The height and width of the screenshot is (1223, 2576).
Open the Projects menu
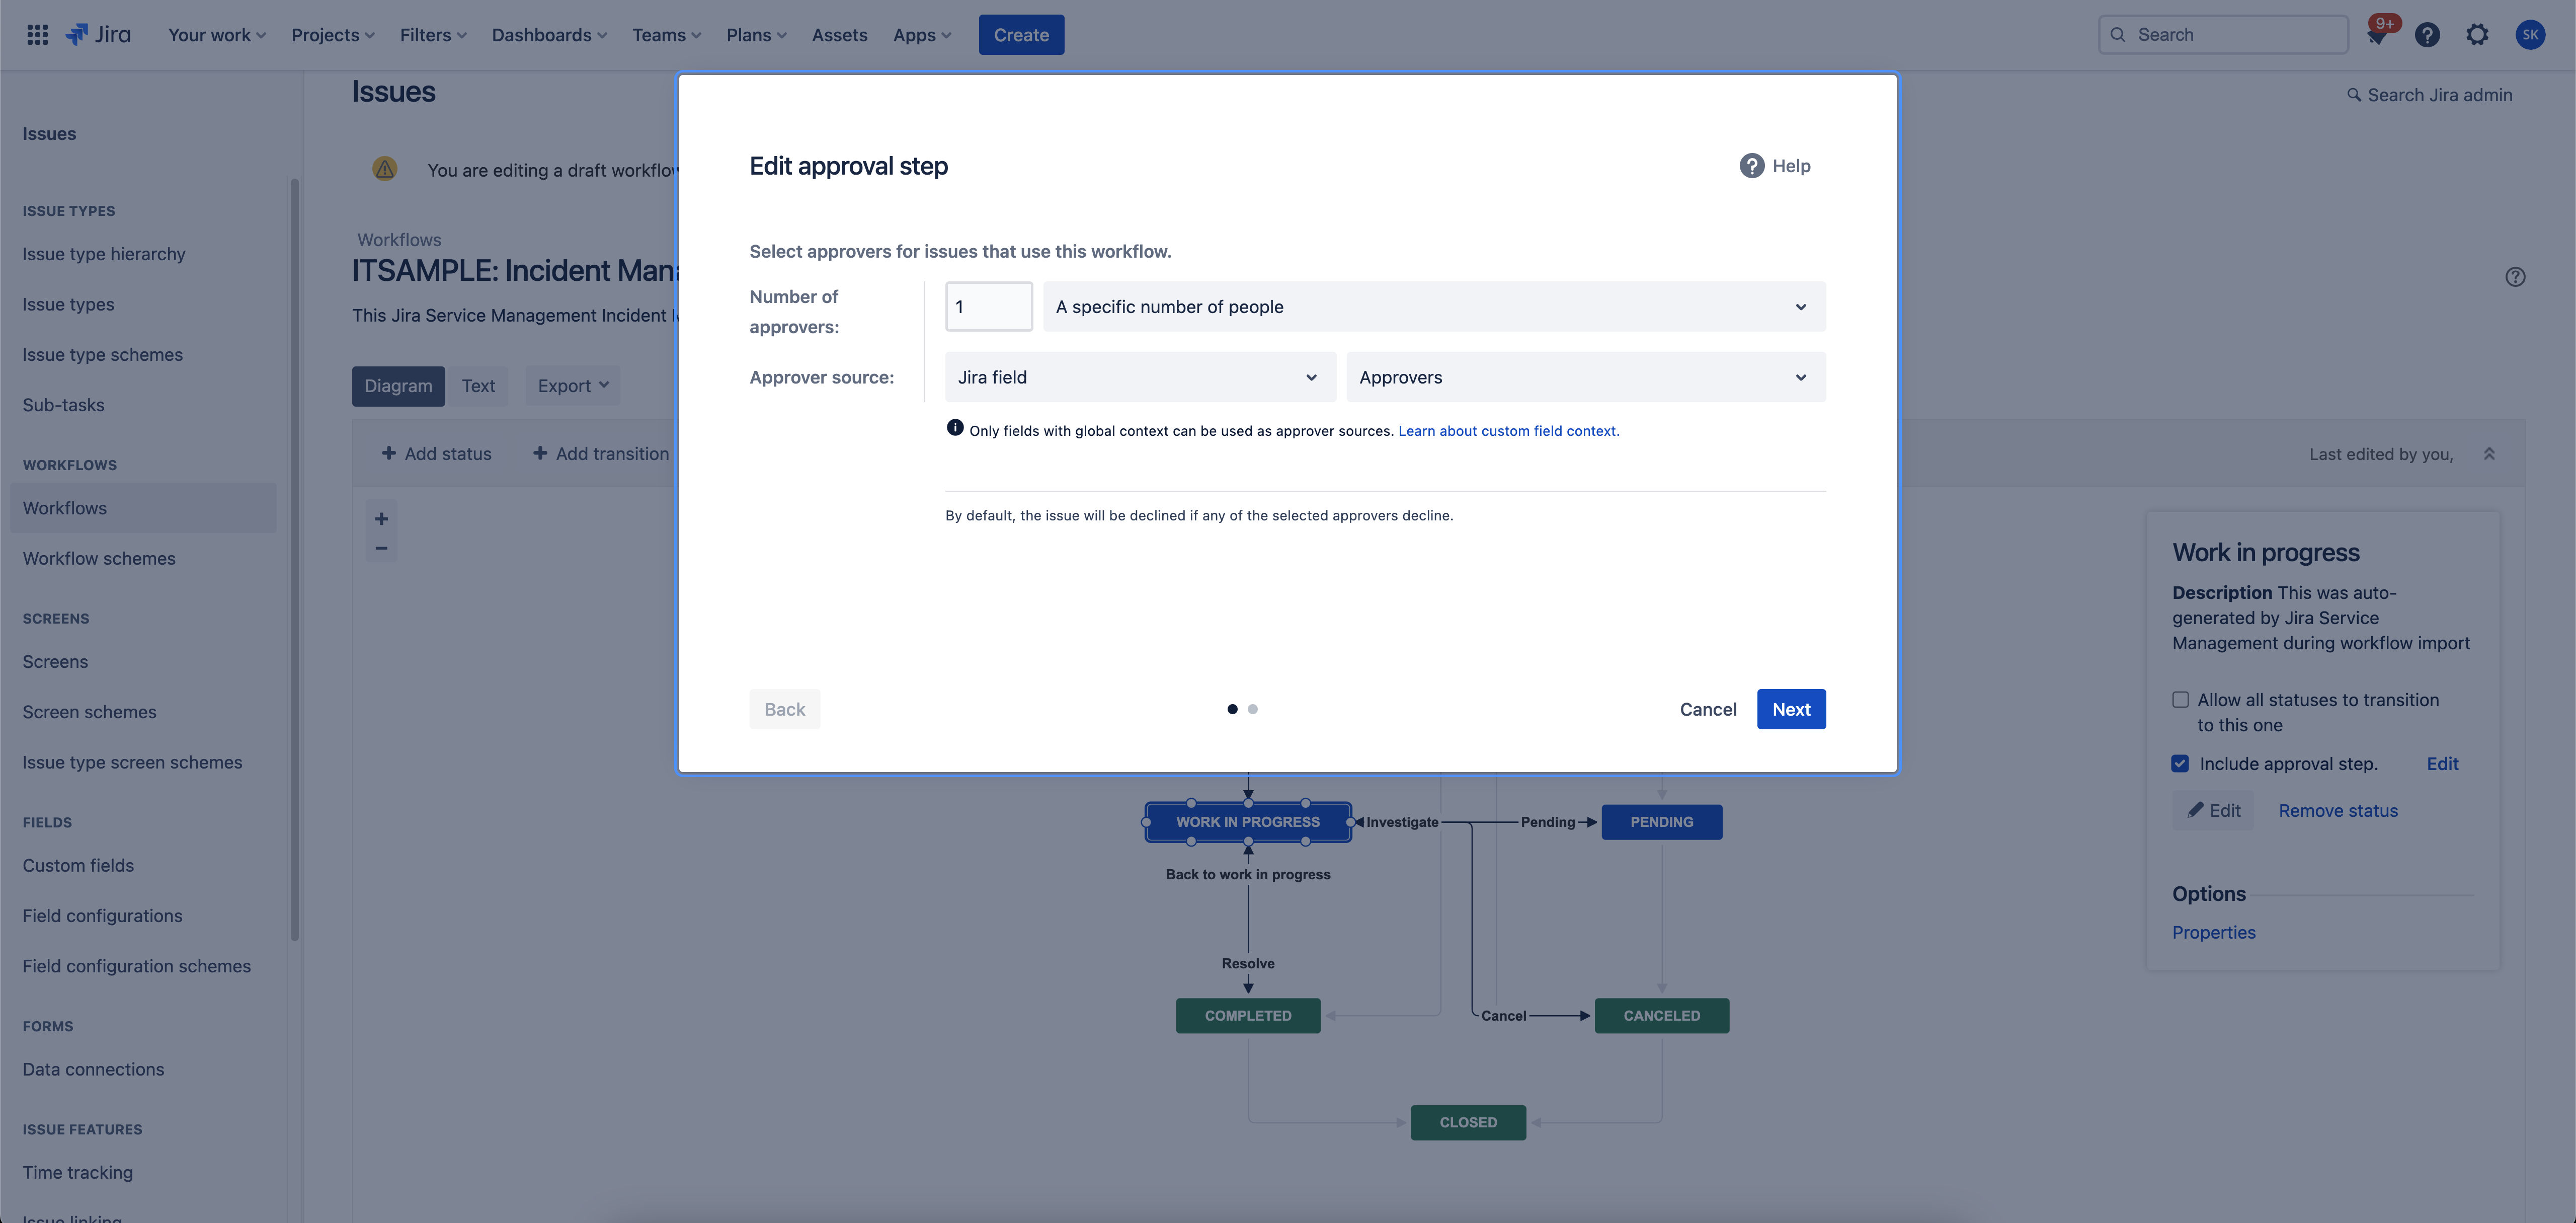tap(332, 35)
